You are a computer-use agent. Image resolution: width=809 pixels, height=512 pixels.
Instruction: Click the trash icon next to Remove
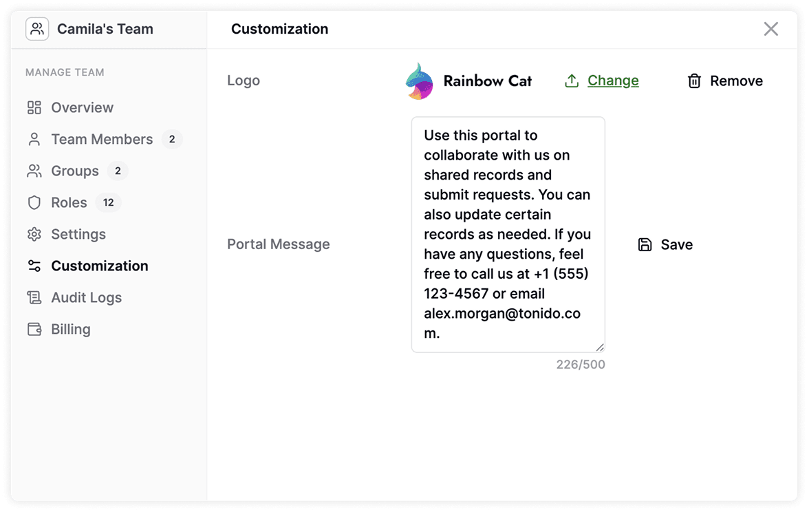pos(695,81)
